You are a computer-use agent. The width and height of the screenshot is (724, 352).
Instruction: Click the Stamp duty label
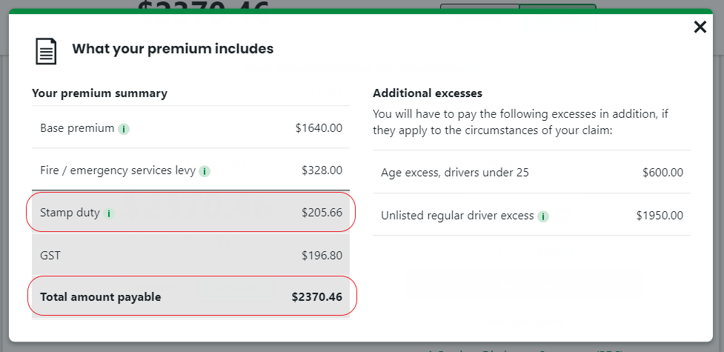pyautogui.click(x=70, y=213)
